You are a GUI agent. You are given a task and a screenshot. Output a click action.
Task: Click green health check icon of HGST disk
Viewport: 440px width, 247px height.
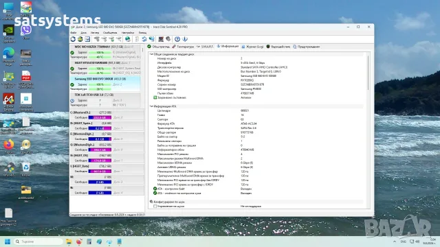coord(72,69)
